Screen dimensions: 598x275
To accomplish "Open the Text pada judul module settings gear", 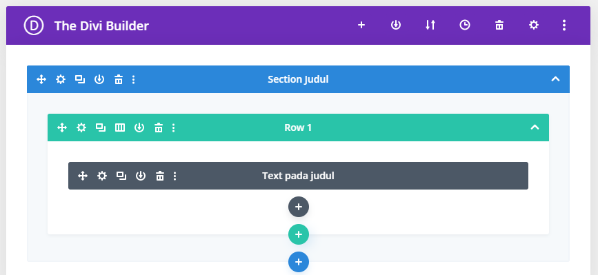I will coord(102,176).
